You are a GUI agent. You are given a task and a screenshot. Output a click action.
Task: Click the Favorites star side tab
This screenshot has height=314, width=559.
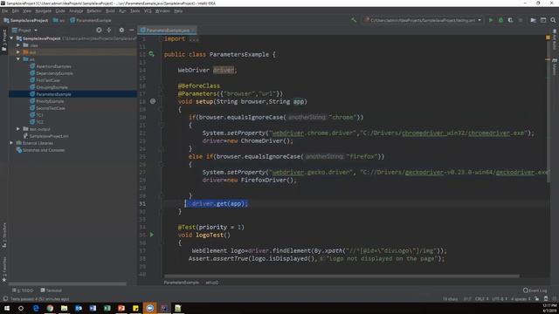[x=4, y=270]
